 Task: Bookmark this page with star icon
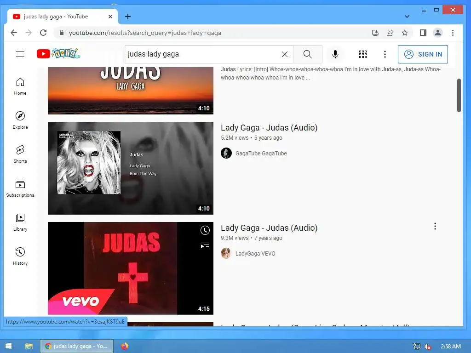pos(405,33)
